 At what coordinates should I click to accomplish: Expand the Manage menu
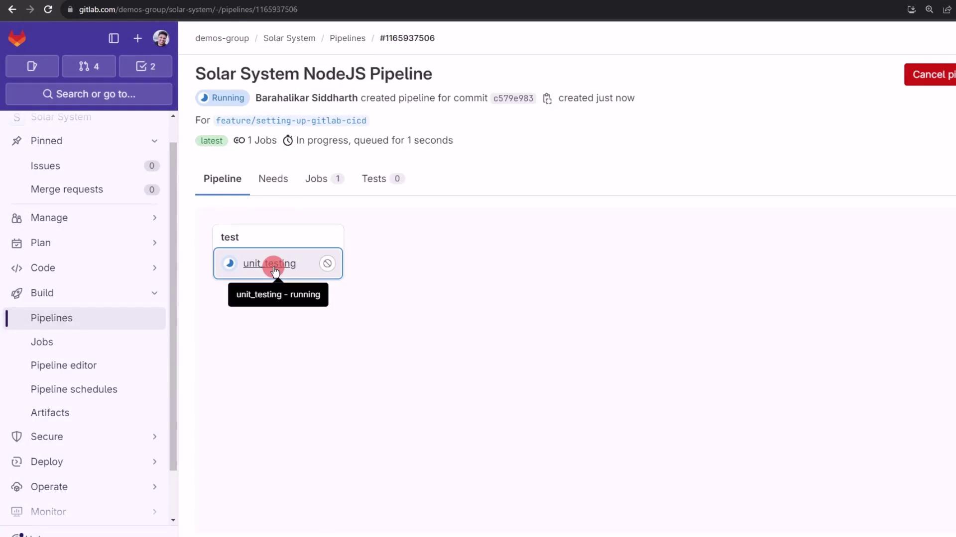tap(154, 218)
